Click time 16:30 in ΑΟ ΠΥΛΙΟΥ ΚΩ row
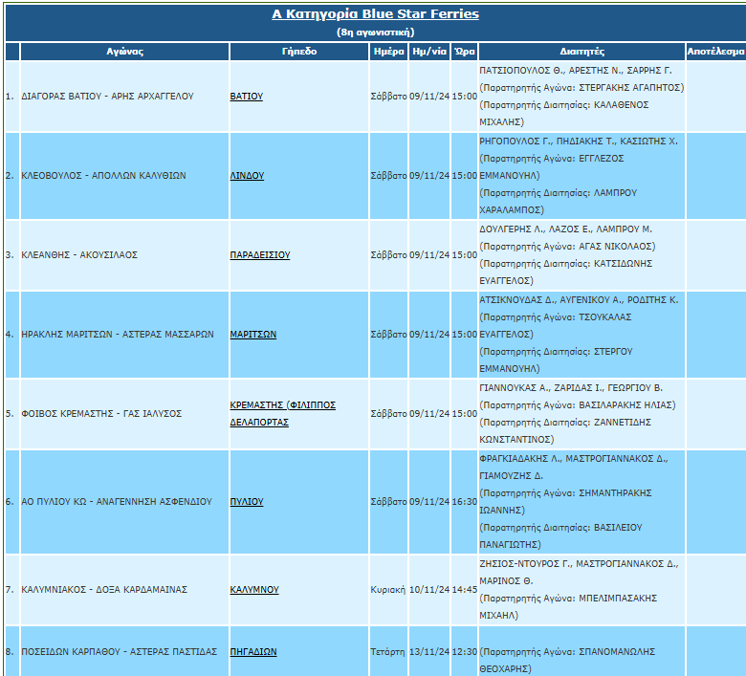 click(465, 501)
